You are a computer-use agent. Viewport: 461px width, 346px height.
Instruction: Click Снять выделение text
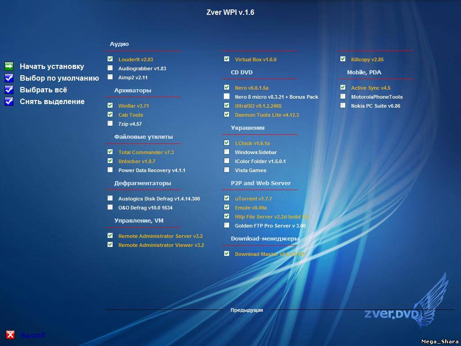point(52,101)
